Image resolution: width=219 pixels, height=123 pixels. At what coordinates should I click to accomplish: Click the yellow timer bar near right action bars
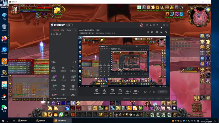191,71
